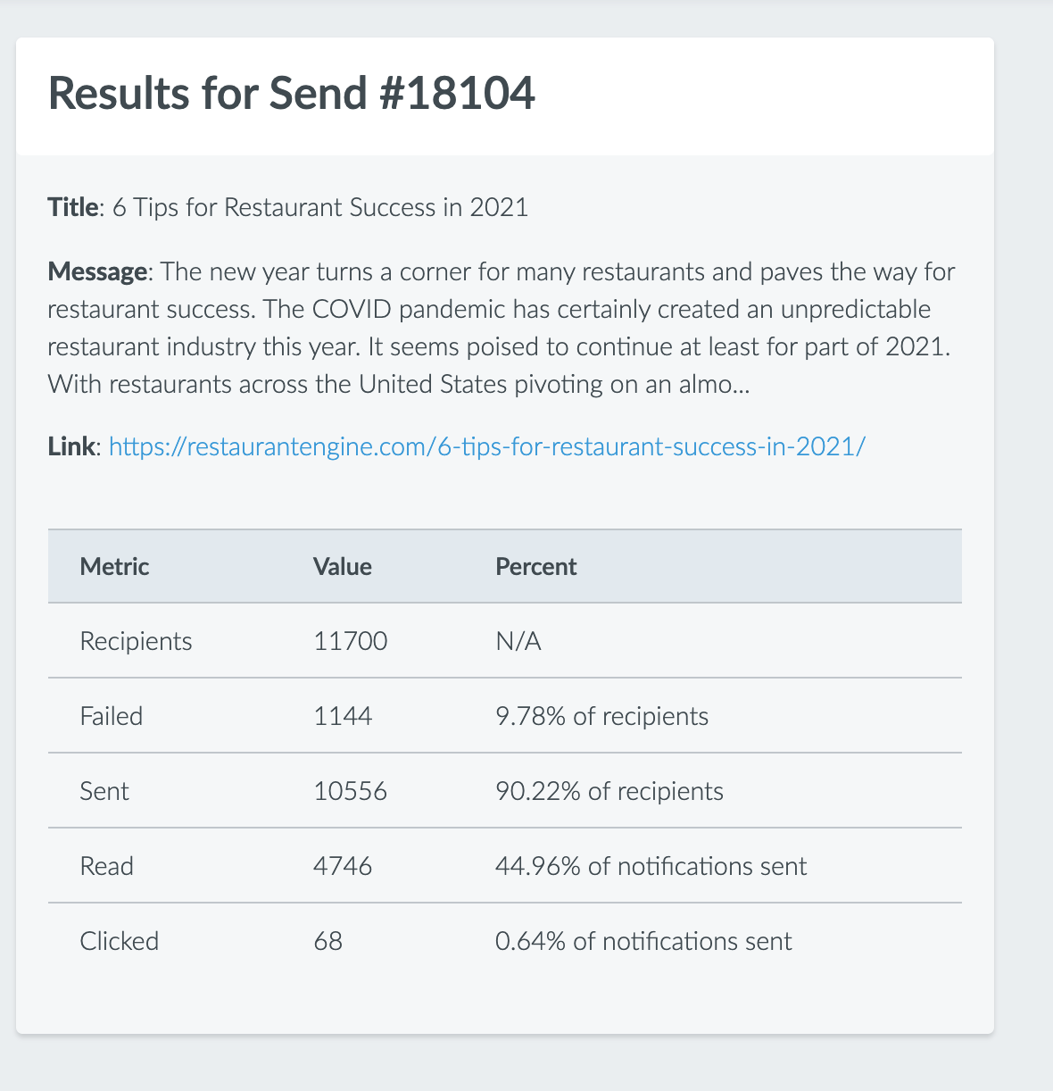Open the restaurantengine.com article link
This screenshot has width=1053, height=1091.
tap(486, 446)
